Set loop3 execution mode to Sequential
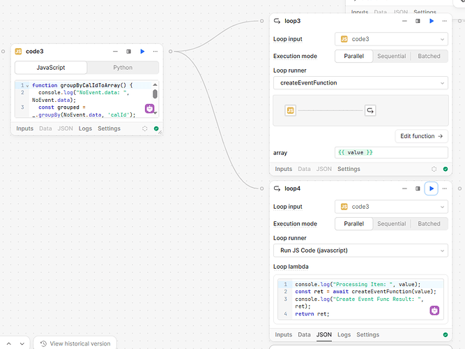 coord(391,57)
